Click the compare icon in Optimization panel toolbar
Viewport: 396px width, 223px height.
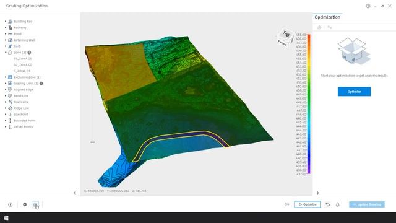point(329,27)
